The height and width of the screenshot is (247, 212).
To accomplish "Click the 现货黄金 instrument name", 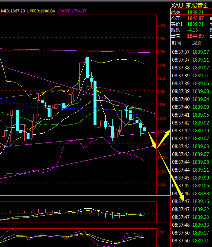I will (x=197, y=6).
